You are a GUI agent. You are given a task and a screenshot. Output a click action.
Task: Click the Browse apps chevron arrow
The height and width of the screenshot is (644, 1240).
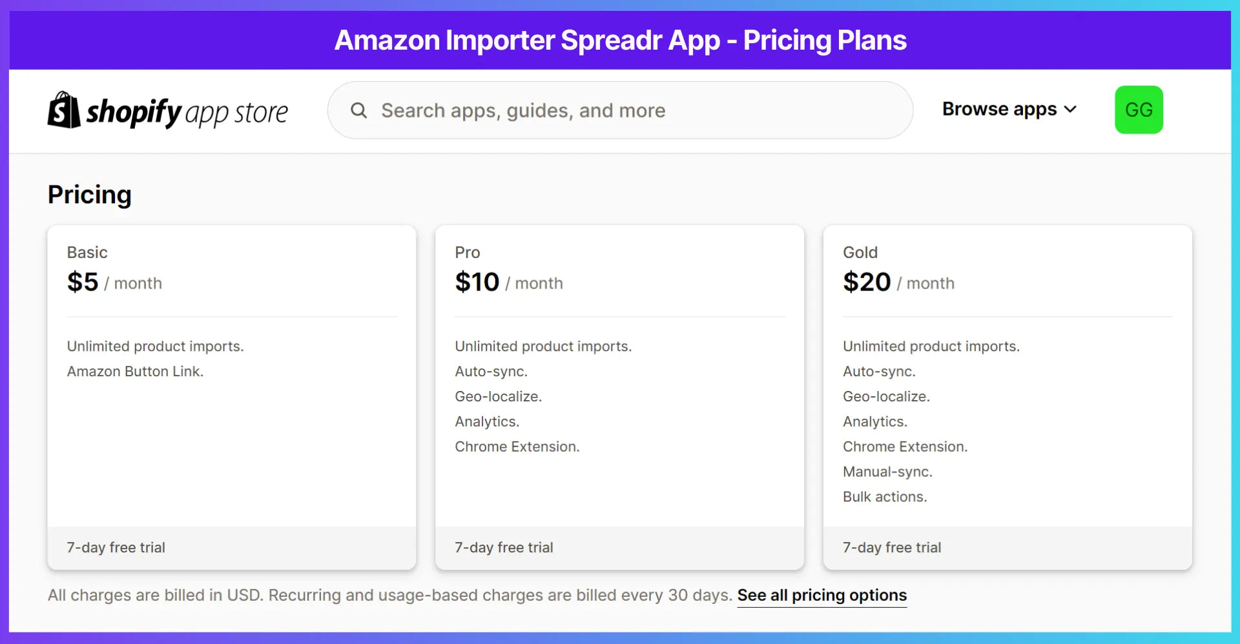point(1070,108)
